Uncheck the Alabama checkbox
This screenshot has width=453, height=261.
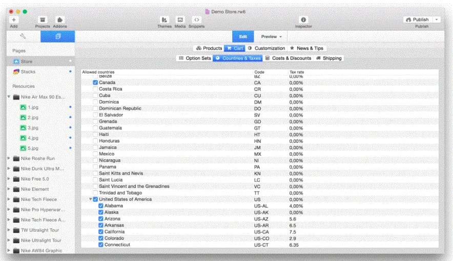click(x=101, y=206)
